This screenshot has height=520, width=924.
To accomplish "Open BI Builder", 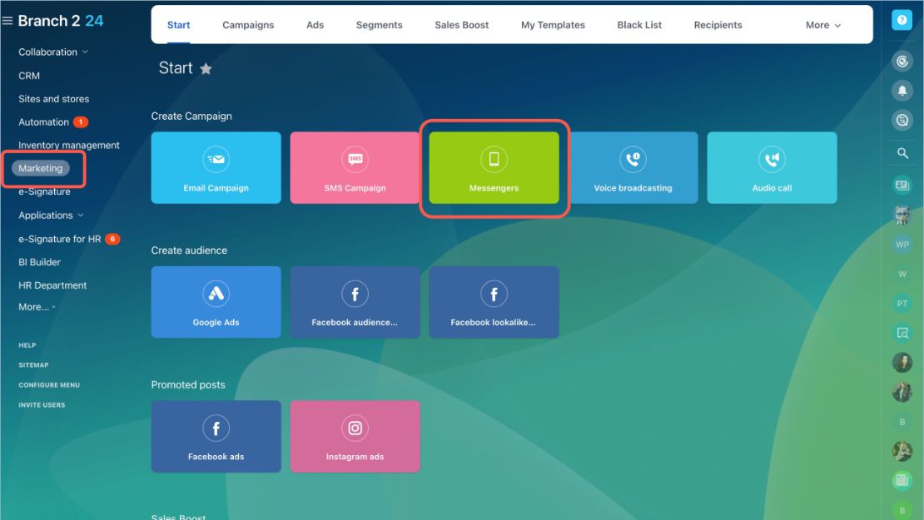I will [x=39, y=262].
